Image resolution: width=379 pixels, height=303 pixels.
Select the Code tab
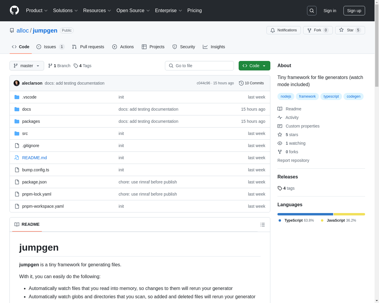coord(20,47)
